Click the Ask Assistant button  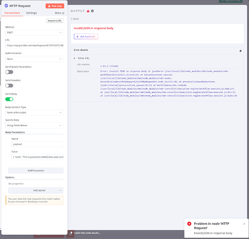point(86,36)
